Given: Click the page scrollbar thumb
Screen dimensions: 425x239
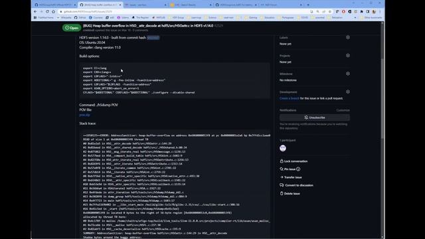Looking at the screenshot, I should pos(382,99).
